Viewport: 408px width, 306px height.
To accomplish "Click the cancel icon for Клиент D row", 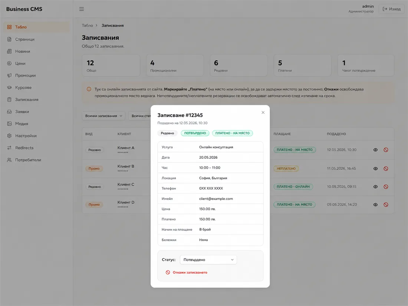I will [x=386, y=204].
